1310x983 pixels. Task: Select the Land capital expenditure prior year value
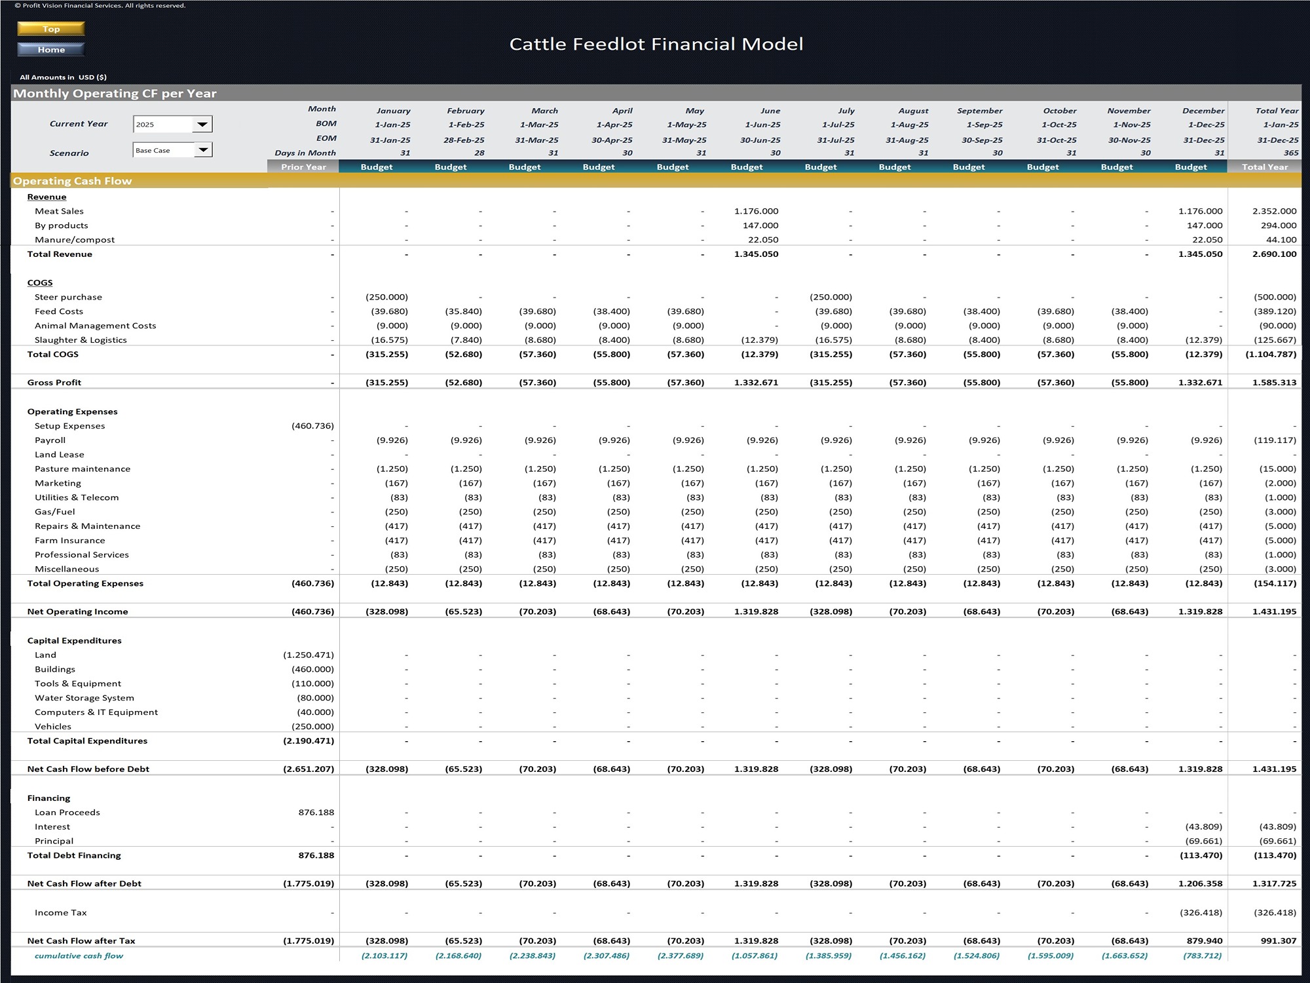[x=308, y=655]
